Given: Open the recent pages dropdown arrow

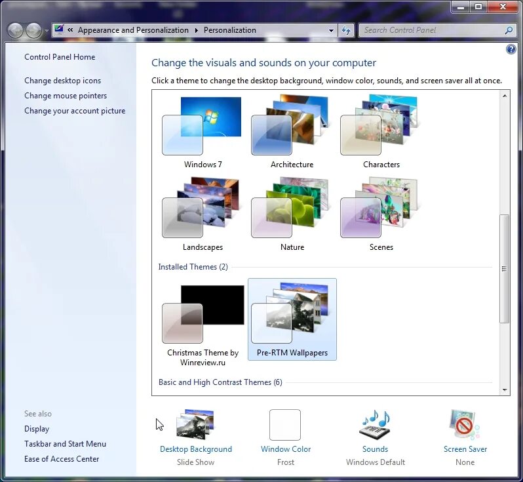Looking at the screenshot, I should (47, 31).
